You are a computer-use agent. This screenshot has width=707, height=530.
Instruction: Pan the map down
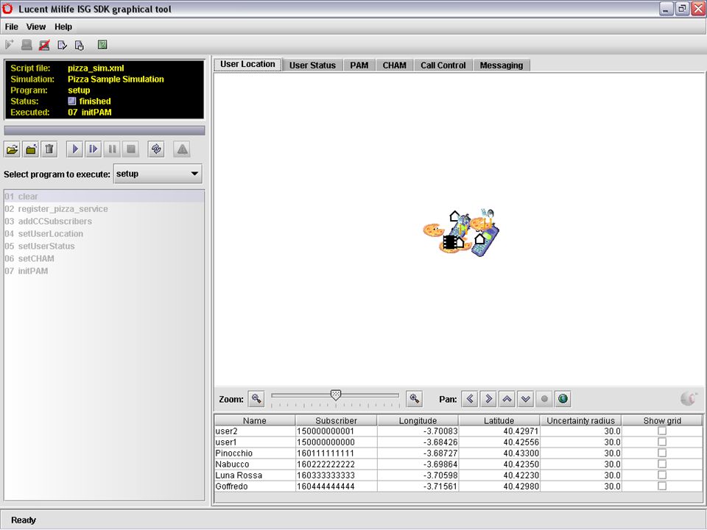pyautogui.click(x=525, y=399)
